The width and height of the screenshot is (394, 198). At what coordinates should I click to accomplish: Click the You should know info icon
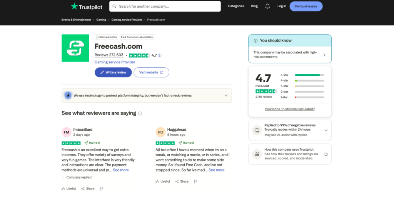point(255,41)
